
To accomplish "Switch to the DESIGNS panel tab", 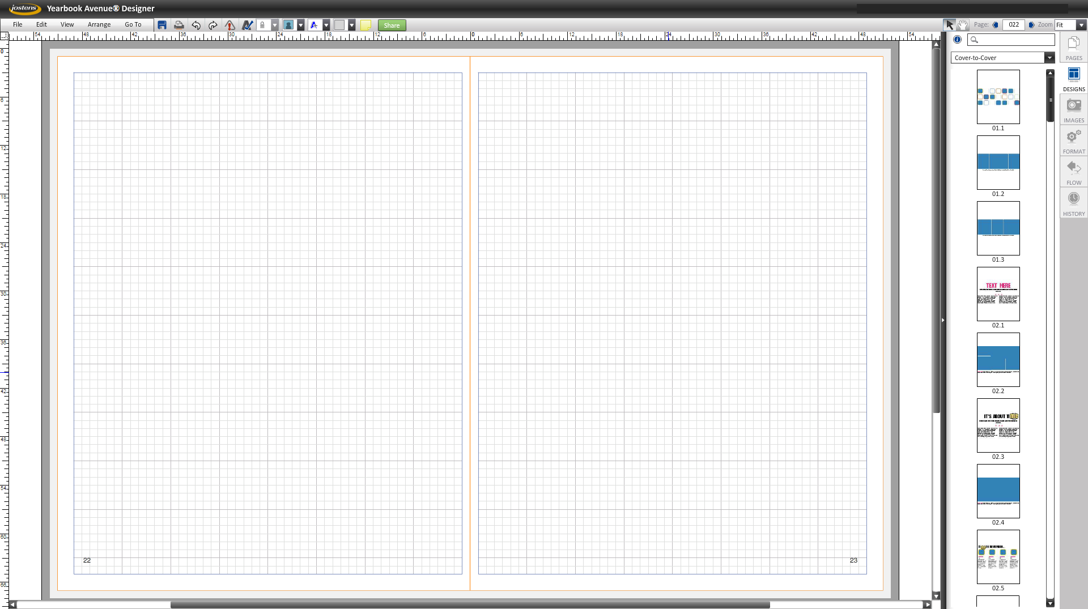I will click(1074, 79).
